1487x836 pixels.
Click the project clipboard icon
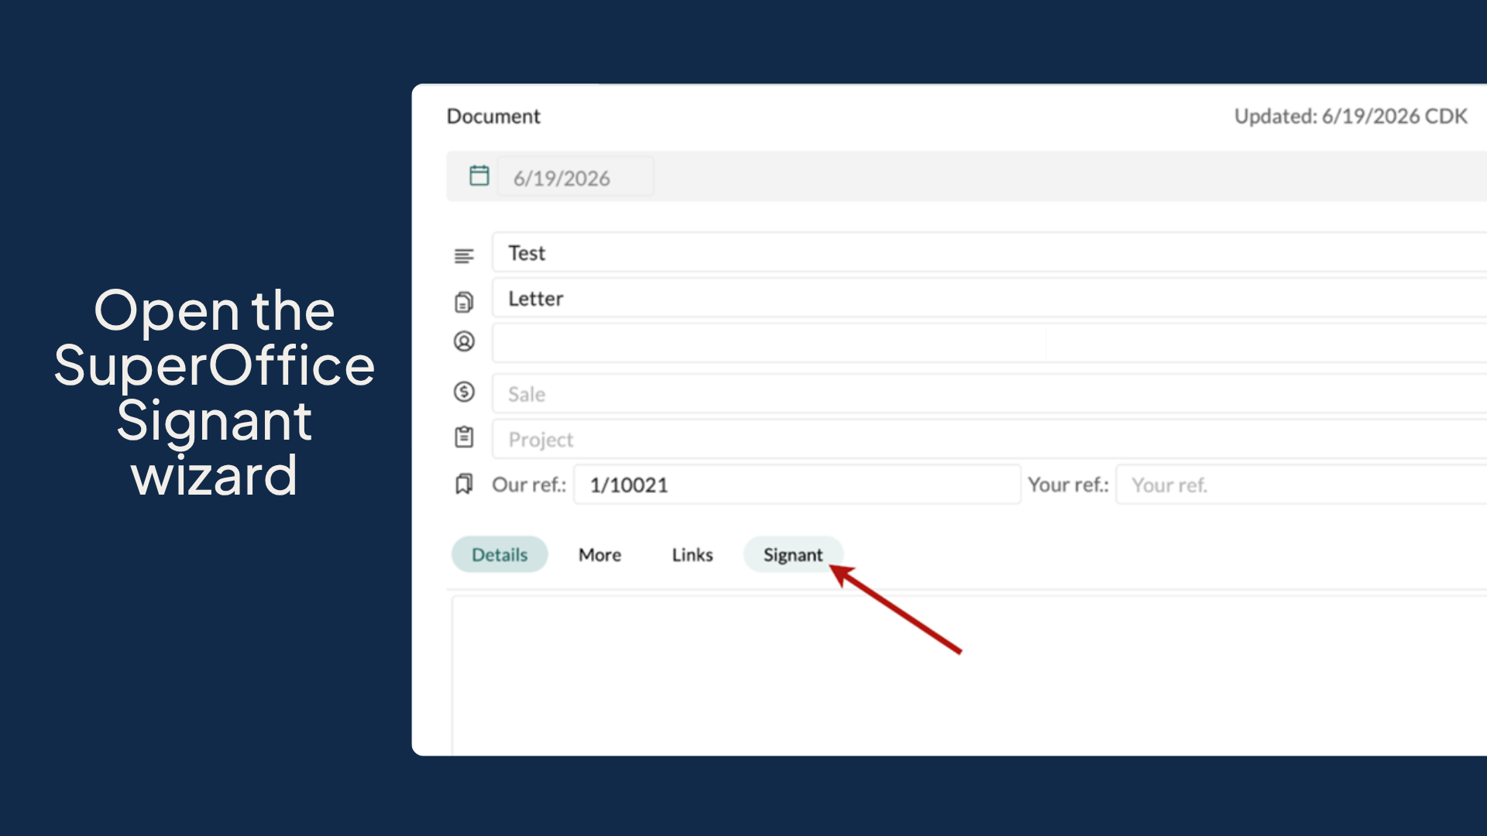[x=464, y=437]
